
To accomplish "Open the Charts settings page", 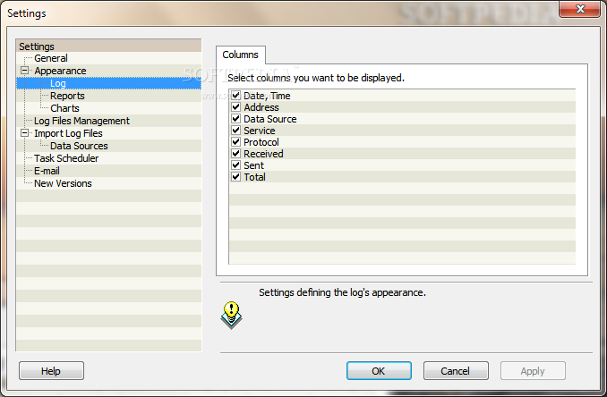I will click(x=64, y=108).
